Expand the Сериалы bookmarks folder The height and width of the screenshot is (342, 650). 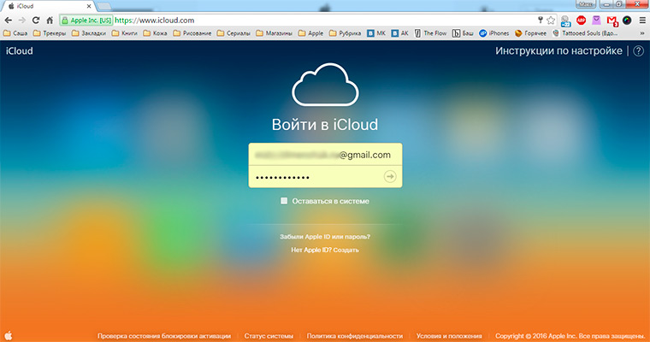233,33
